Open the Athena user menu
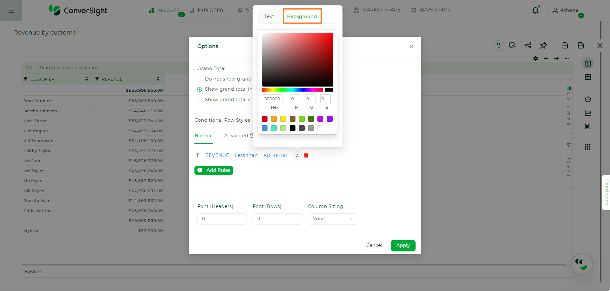This screenshot has width=610, height=291. pyautogui.click(x=566, y=10)
